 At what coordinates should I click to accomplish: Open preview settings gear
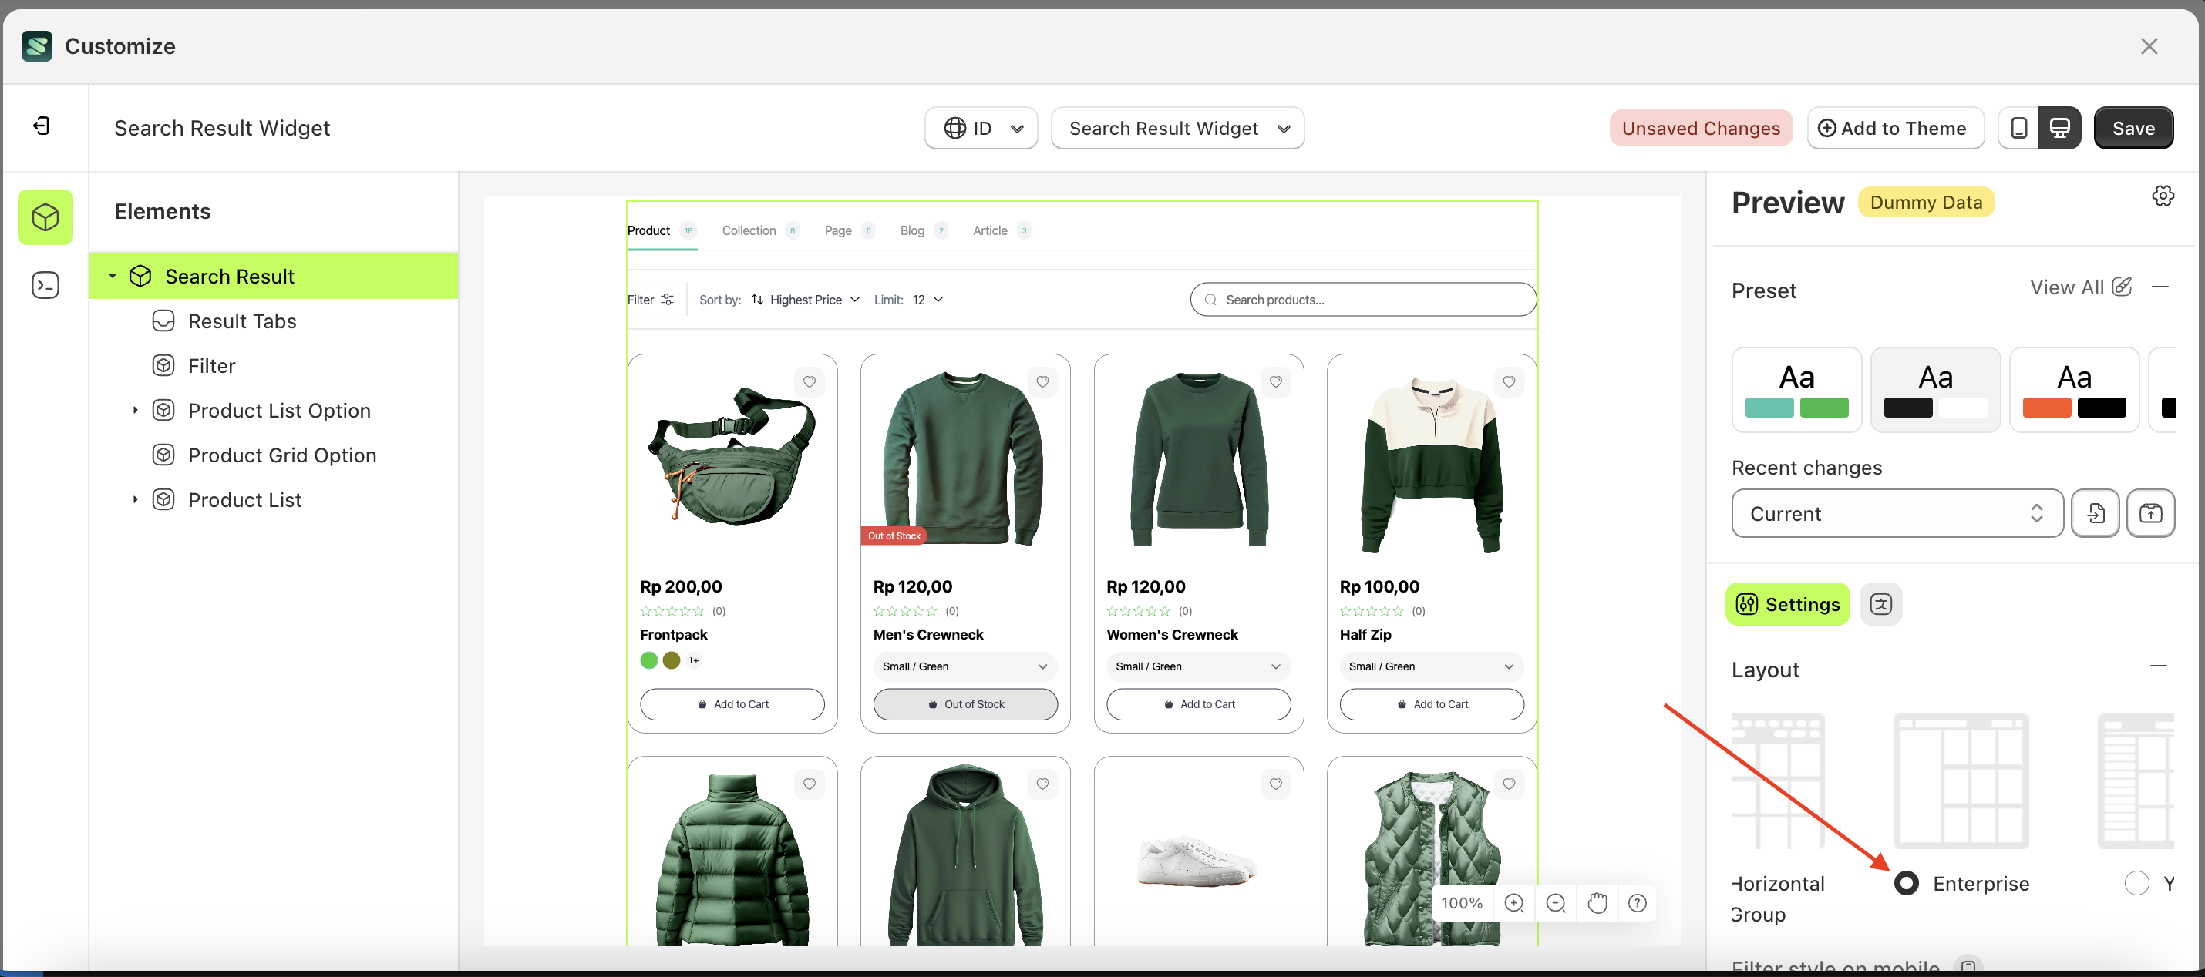tap(2162, 196)
